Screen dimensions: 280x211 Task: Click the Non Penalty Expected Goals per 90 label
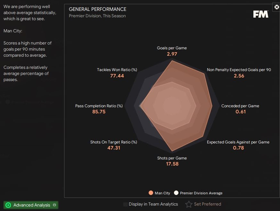(x=239, y=70)
